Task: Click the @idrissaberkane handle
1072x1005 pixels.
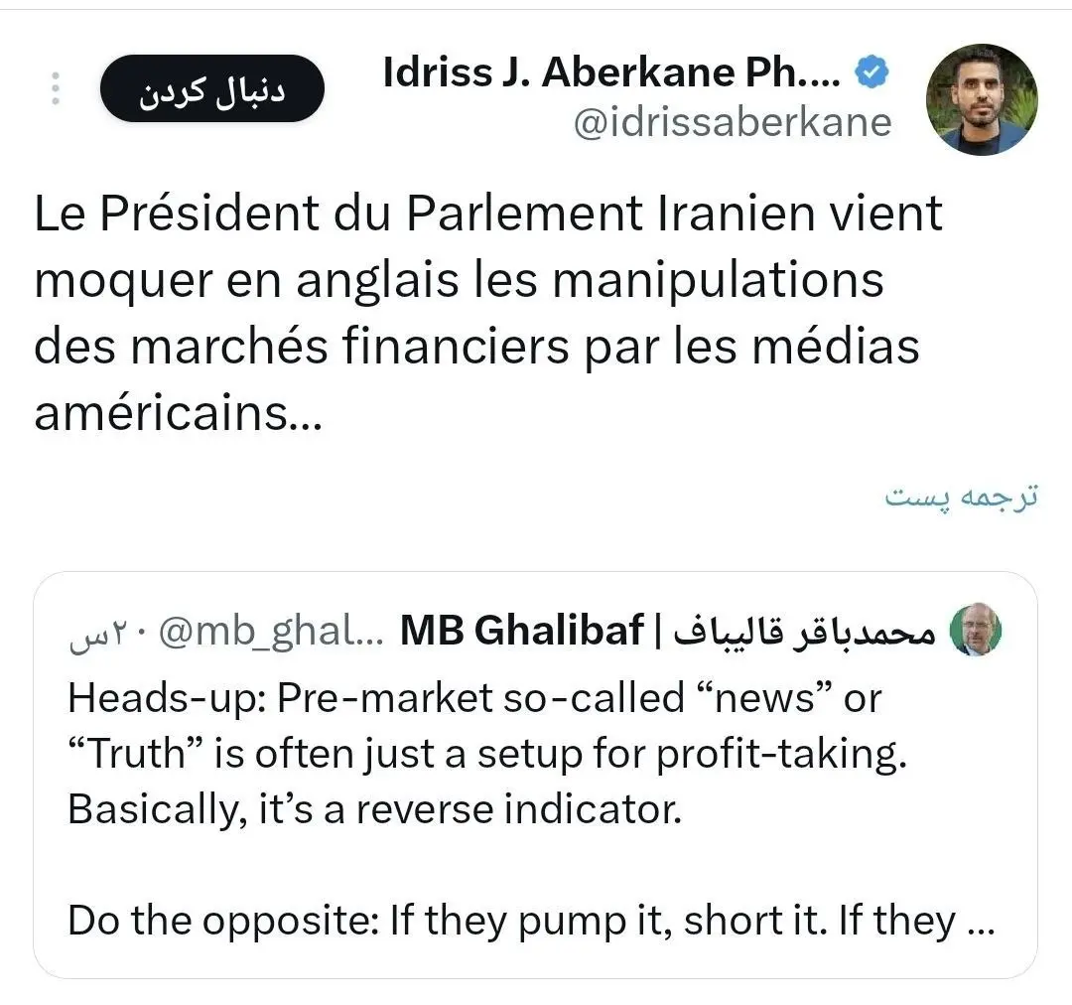Action: [x=733, y=122]
